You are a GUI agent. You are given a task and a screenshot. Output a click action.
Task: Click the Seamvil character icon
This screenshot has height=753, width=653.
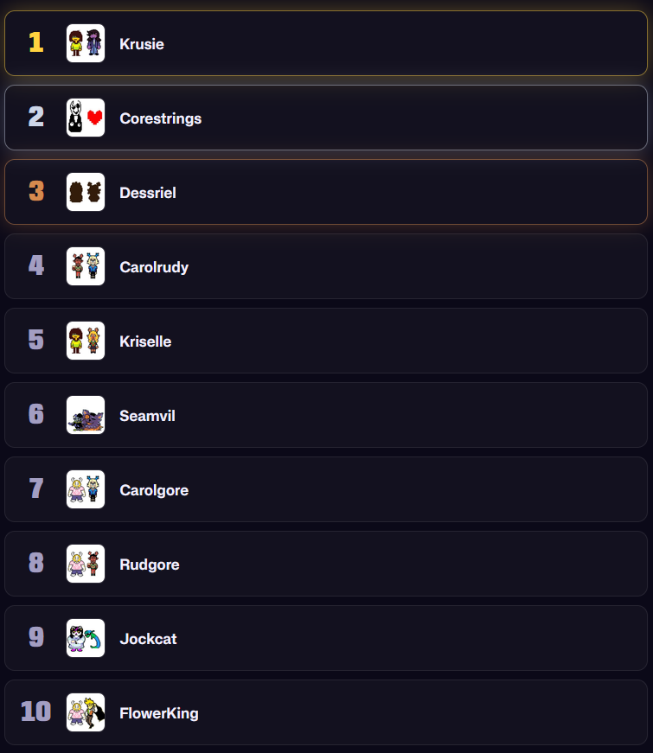point(86,415)
